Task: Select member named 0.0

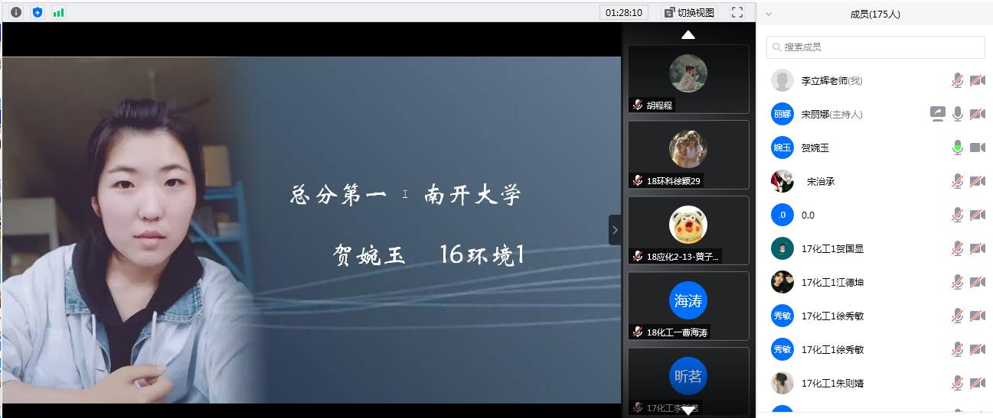Action: 876,215
